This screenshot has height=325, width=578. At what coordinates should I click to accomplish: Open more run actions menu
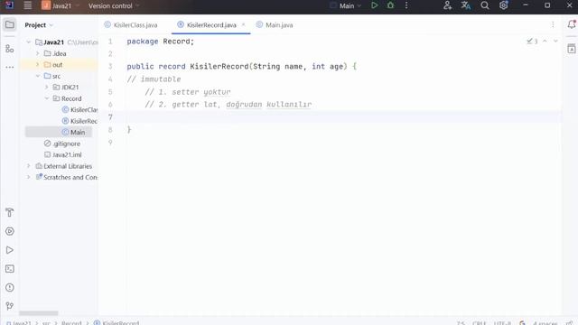[x=406, y=5]
